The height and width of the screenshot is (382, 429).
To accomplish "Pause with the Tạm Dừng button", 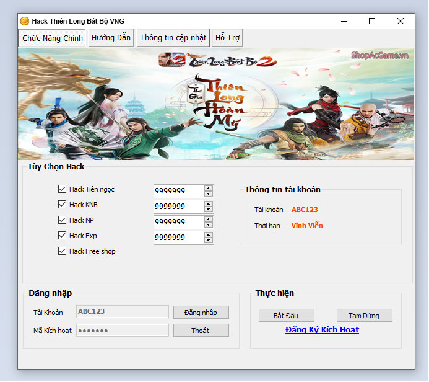I will pos(364,316).
